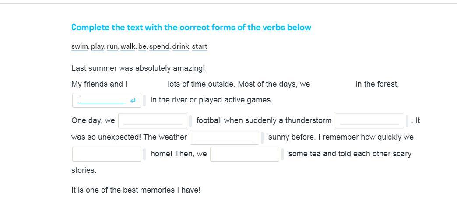Click gray marker before the word 'football'

(x=190, y=120)
